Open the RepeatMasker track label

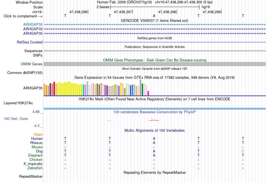pos(31,176)
